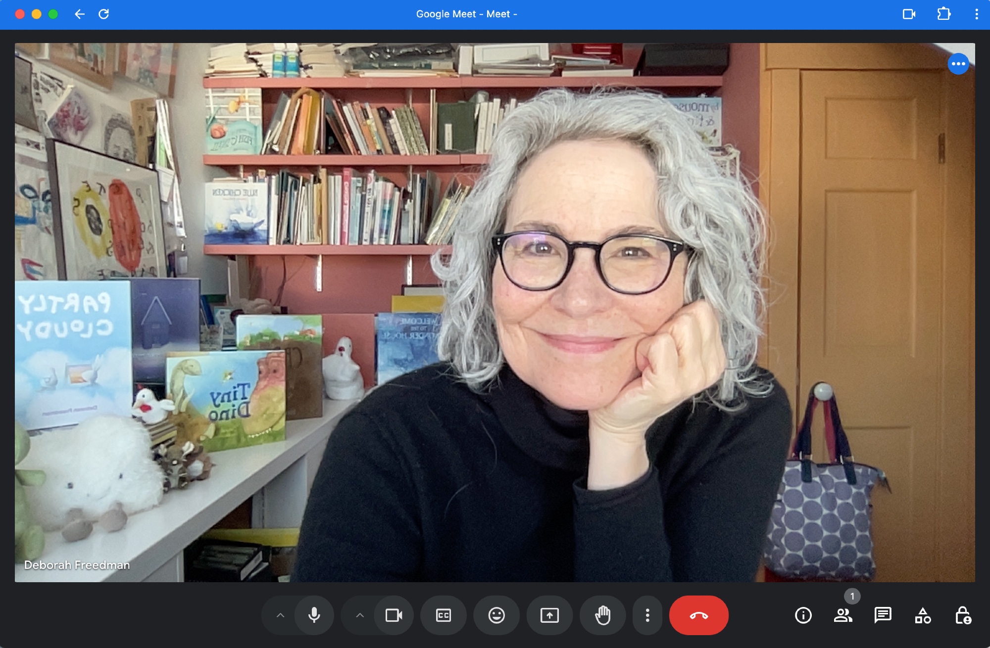Open the chat with everyone panel
This screenshot has width=990, height=648.
(883, 615)
